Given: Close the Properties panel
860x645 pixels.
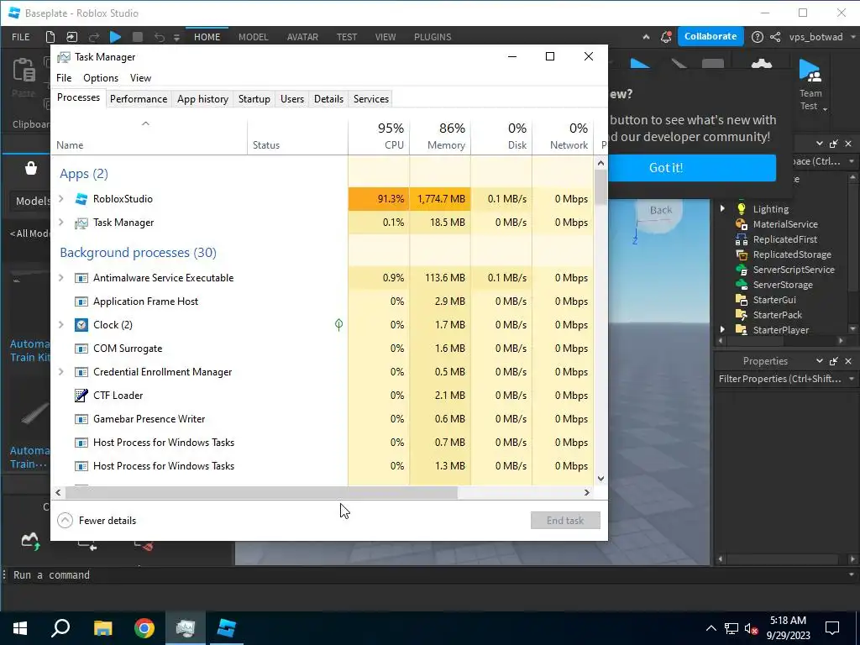Looking at the screenshot, I should coord(848,361).
